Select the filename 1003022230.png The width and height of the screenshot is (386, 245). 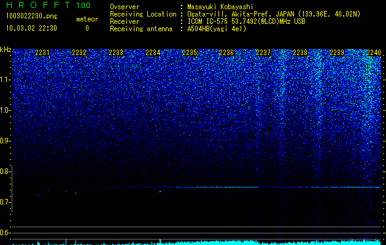pyautogui.click(x=32, y=17)
